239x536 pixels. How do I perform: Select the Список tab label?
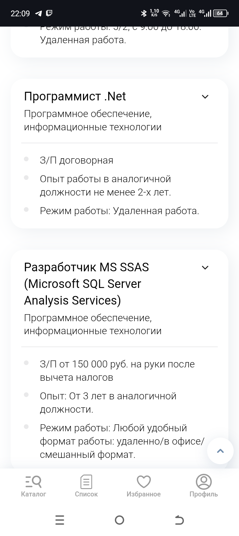tap(86, 494)
